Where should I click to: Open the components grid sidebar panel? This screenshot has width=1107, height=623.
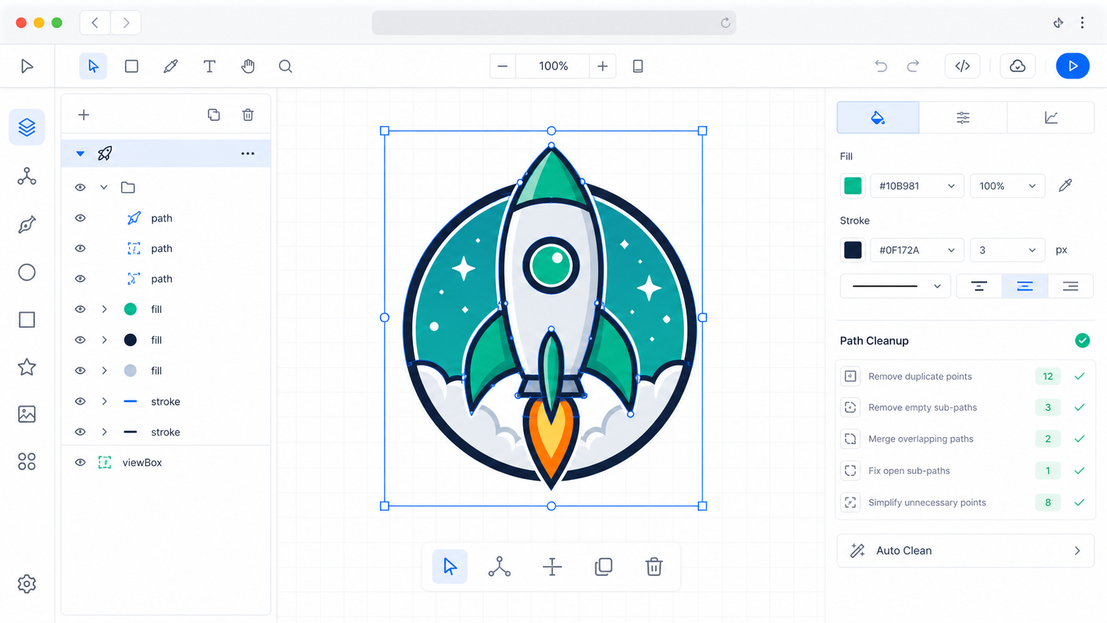pos(27,461)
